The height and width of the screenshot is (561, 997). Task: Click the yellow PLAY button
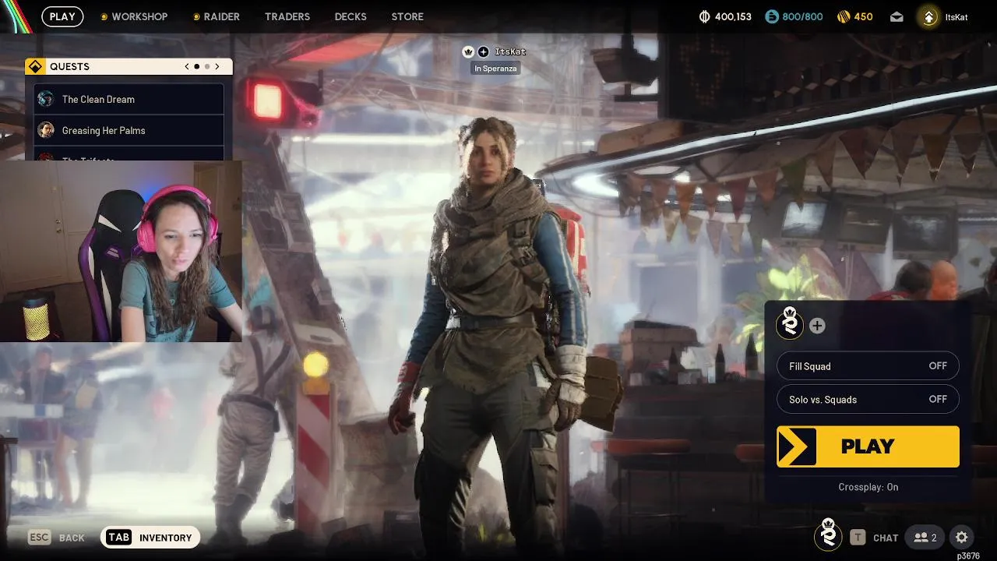coord(868,446)
